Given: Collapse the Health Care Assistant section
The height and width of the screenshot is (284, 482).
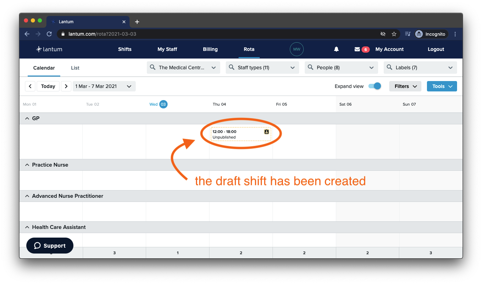Looking at the screenshot, I should pyautogui.click(x=27, y=227).
